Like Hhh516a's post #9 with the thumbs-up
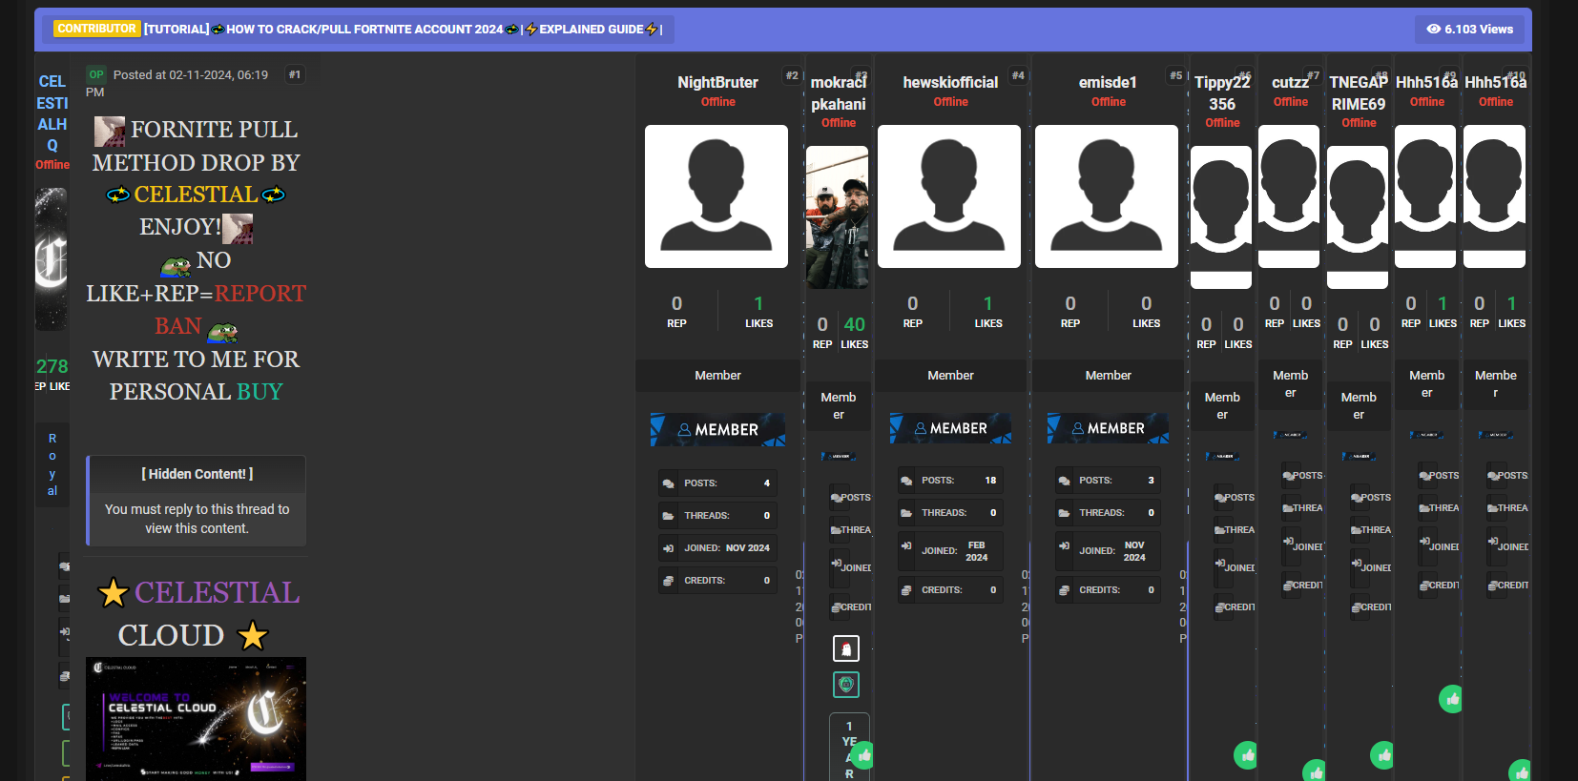Image resolution: width=1578 pixels, height=781 pixels. pyautogui.click(x=1452, y=699)
